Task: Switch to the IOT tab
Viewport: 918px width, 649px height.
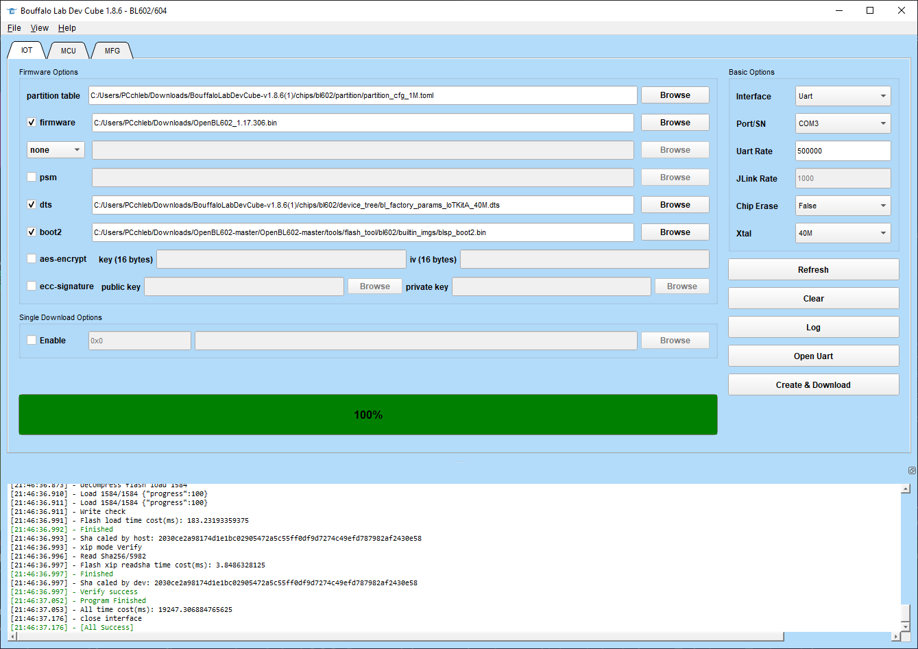Action: pyautogui.click(x=27, y=50)
